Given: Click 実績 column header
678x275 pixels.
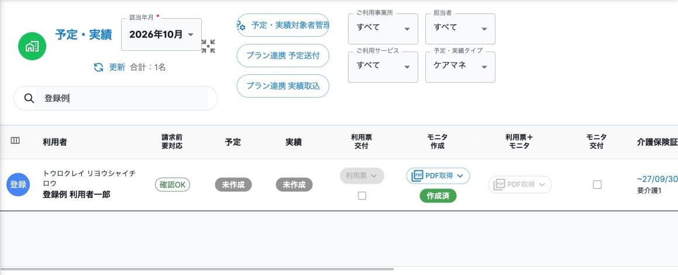Looking at the screenshot, I should click(x=294, y=142).
